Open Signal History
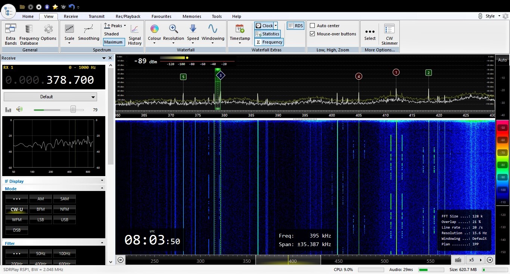 click(135, 34)
